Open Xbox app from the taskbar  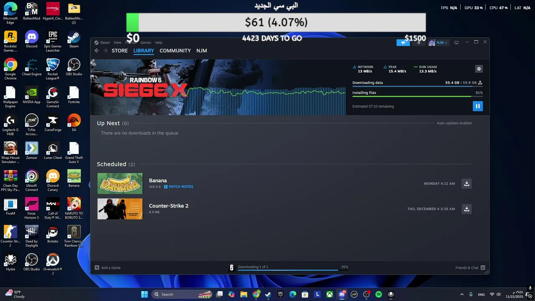[x=330, y=294]
